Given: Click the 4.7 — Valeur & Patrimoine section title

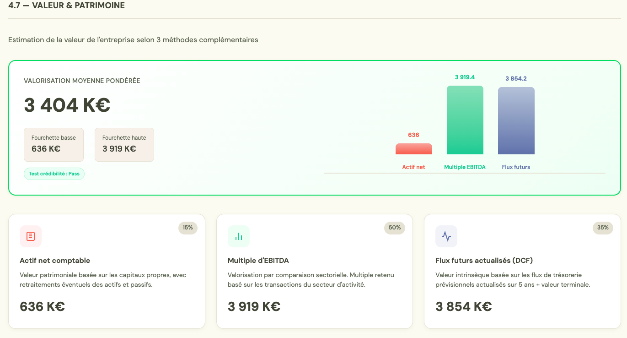Looking at the screenshot, I should (x=67, y=5).
